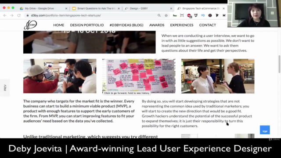Click the yellow macOS minimize button
Viewport: 281px width, 158px height.
pyautogui.click(x=8, y=8)
